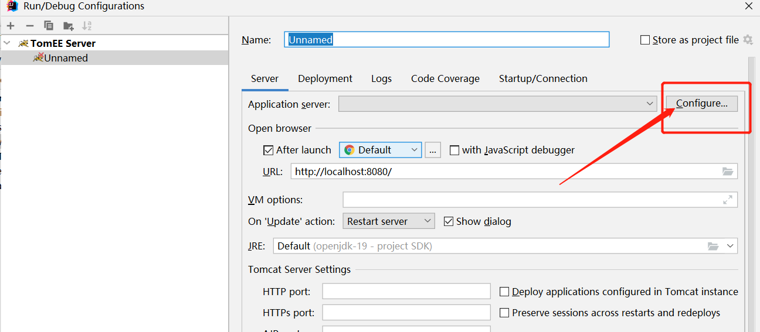Click the Tomcat Server Settings heading
This screenshot has height=332, width=760.
pos(299,269)
